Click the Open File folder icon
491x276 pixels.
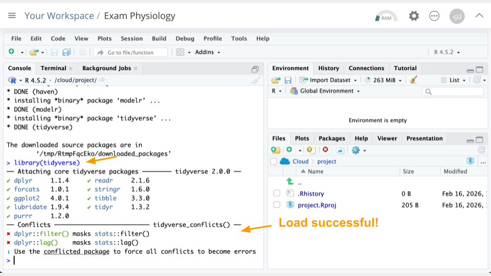pos(34,52)
